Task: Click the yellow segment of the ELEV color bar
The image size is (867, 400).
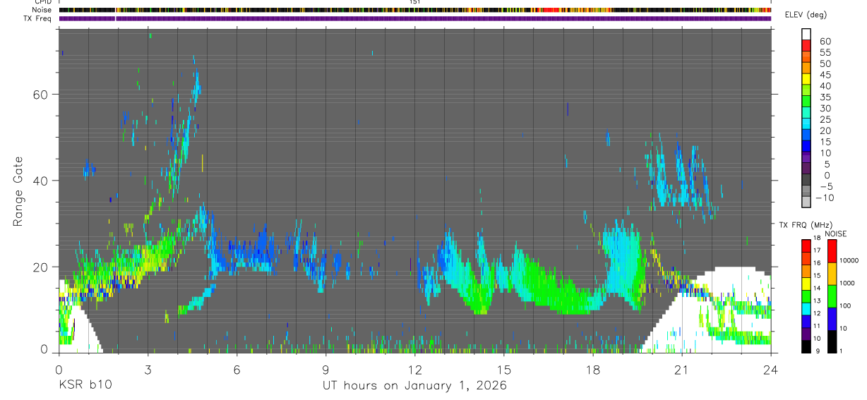Action: tap(806, 79)
